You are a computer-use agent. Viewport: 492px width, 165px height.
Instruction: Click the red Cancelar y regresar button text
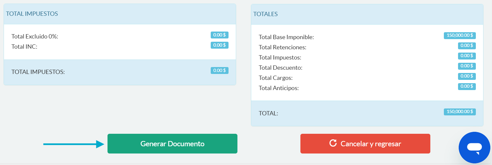pyautogui.click(x=371, y=144)
